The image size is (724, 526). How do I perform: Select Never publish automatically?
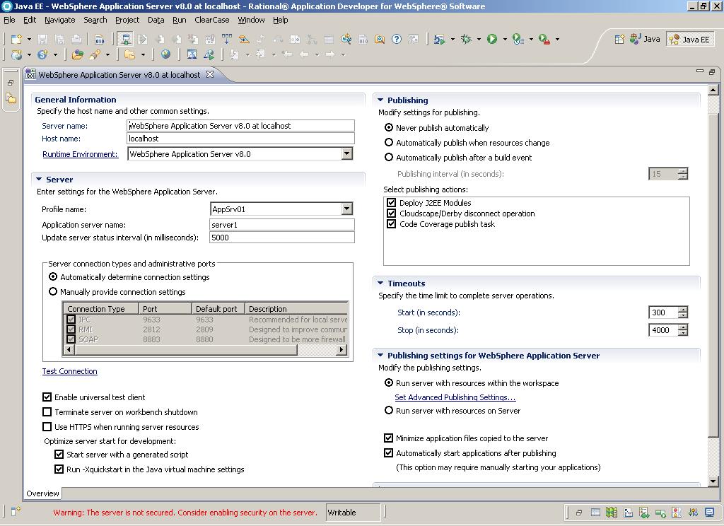(389, 127)
